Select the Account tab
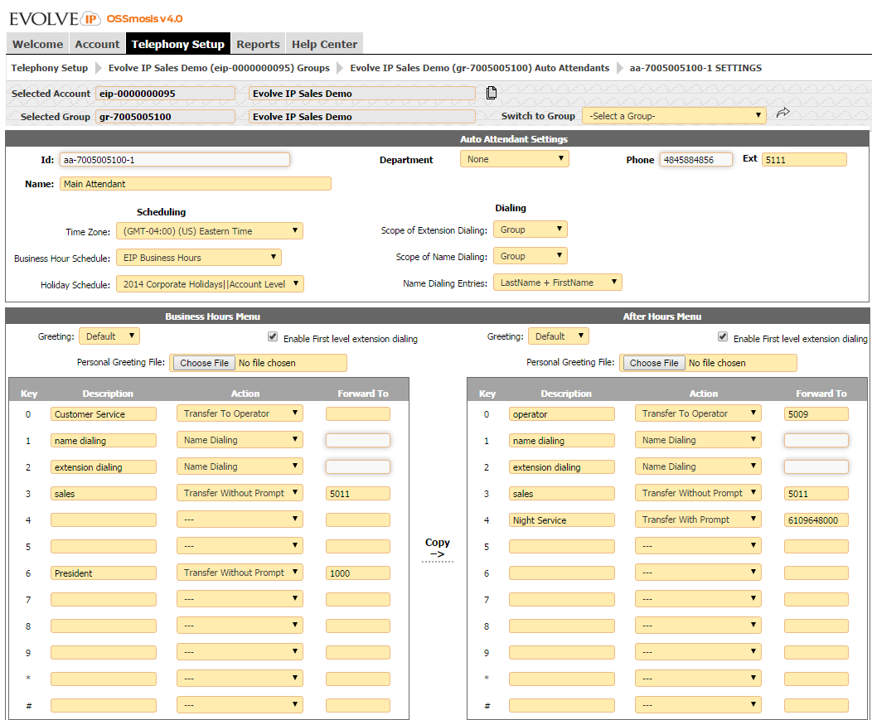 (97, 44)
